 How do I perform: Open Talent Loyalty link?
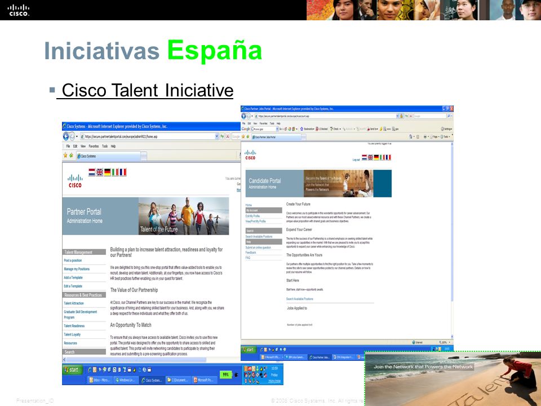point(72,334)
